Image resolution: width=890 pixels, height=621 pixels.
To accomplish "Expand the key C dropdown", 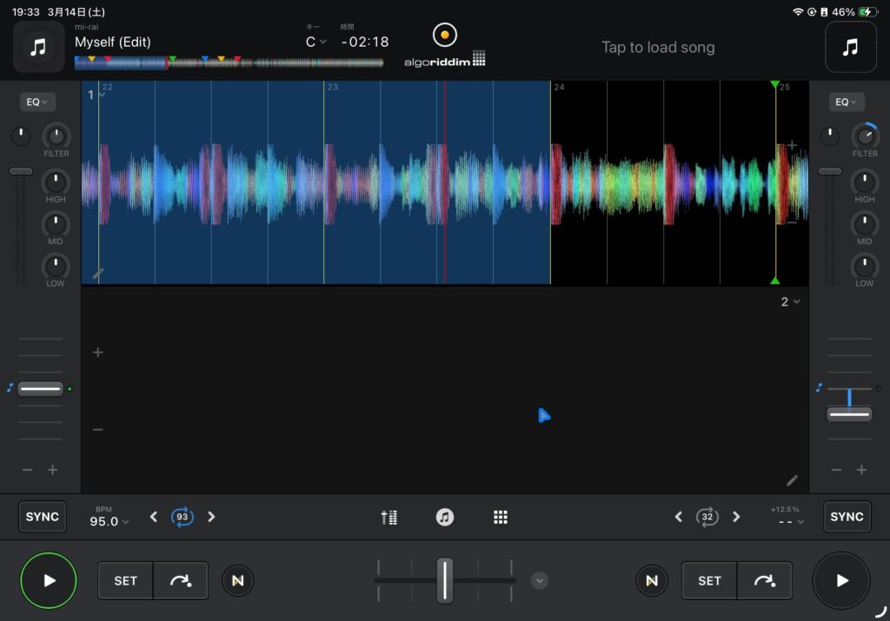I will tap(315, 42).
